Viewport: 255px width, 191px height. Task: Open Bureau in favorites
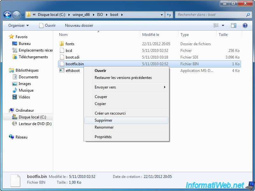pyautogui.click(x=25, y=44)
